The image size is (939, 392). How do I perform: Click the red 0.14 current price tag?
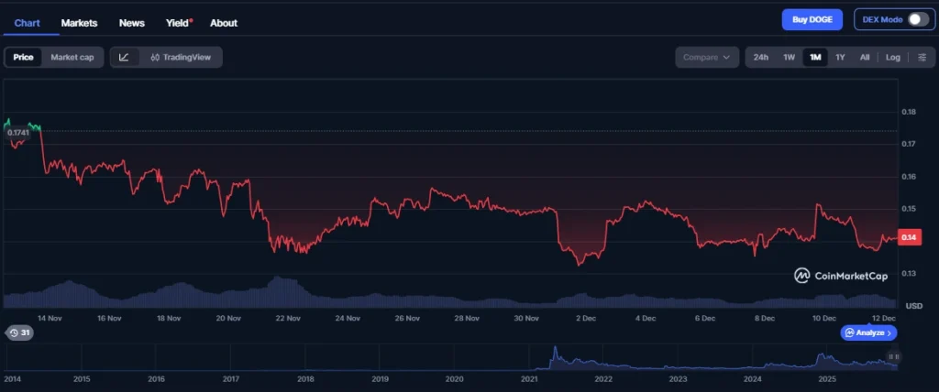[x=910, y=237]
